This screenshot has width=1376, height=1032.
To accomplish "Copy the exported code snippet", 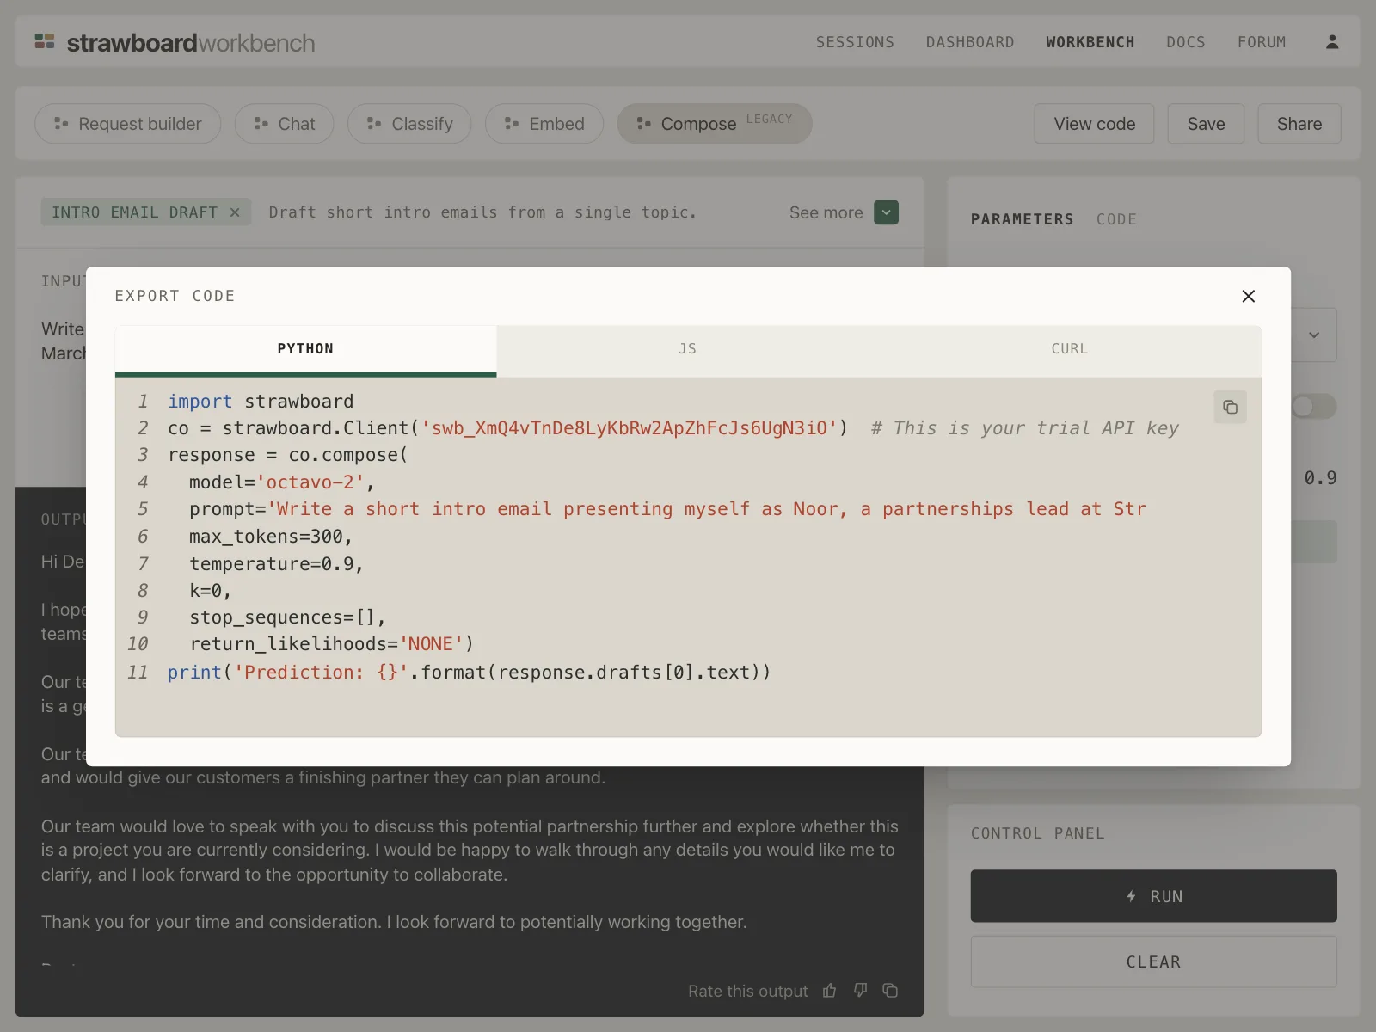I will coord(1230,407).
